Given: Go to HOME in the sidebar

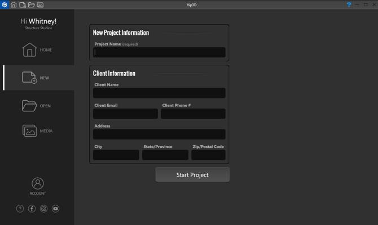Looking at the screenshot, I should point(37,49).
